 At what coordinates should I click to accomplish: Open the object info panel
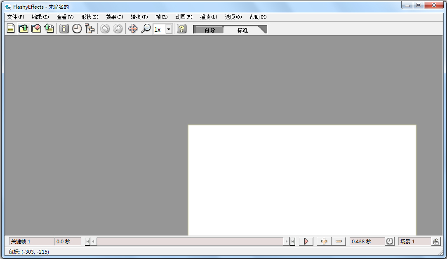(64, 28)
